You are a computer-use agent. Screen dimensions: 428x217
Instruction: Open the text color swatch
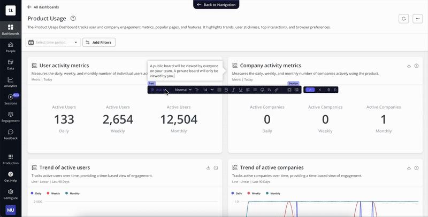(x=219, y=90)
